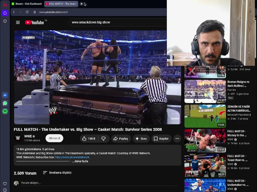Open a new tab with plus button
The height and width of the screenshot is (192, 257).
(x=81, y=4)
